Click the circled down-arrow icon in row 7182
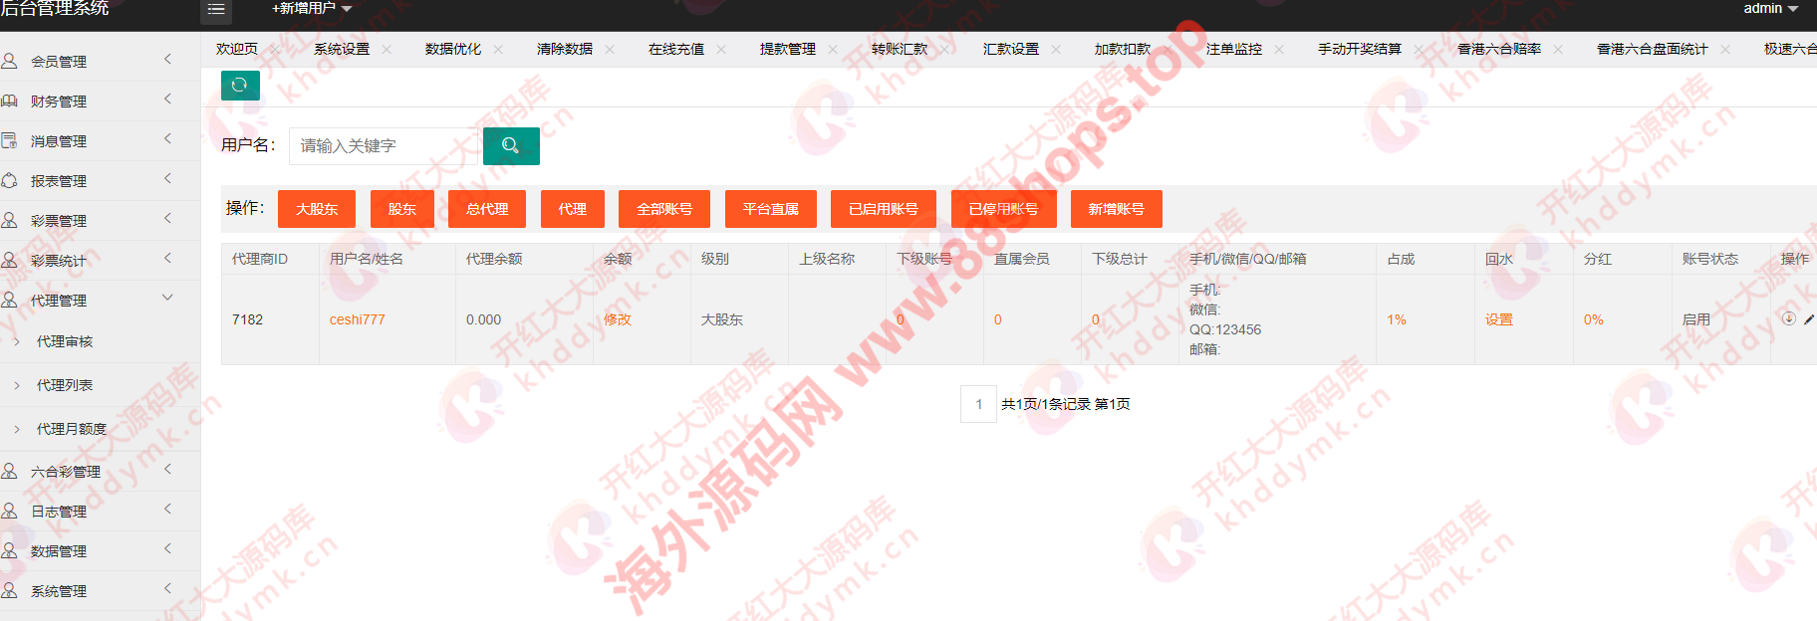Image resolution: width=1817 pixels, height=621 pixels. pyautogui.click(x=1789, y=318)
